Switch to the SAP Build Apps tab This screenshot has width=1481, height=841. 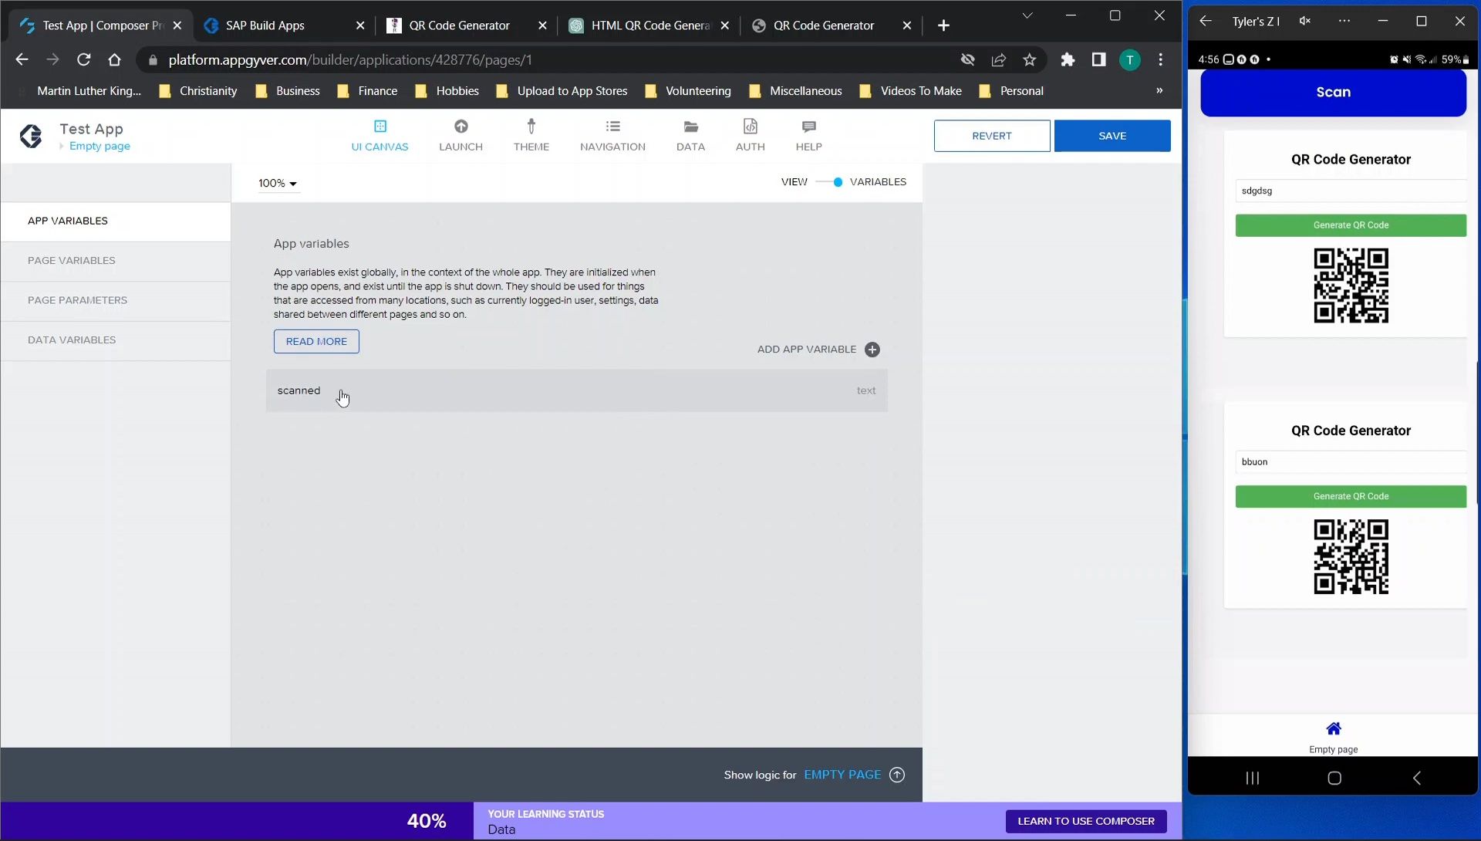[x=282, y=25]
